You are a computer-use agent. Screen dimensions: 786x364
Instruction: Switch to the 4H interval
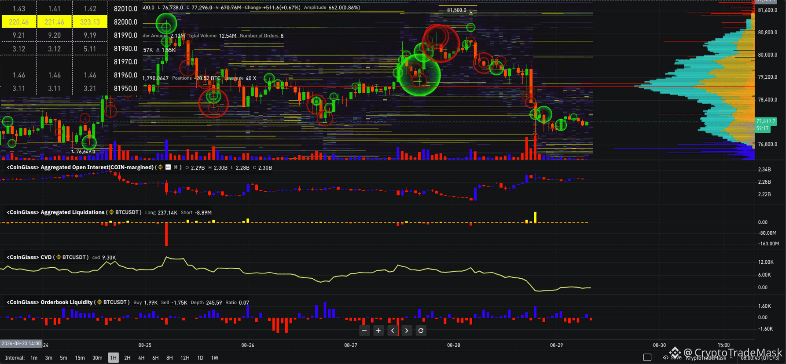[x=141, y=358]
